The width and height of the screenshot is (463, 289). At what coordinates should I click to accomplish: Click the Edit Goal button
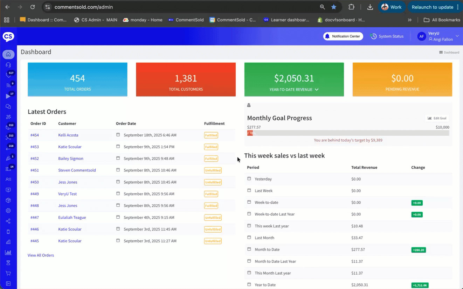coord(437,118)
